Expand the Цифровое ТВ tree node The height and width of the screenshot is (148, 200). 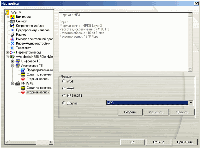pyautogui.click(x=13, y=61)
